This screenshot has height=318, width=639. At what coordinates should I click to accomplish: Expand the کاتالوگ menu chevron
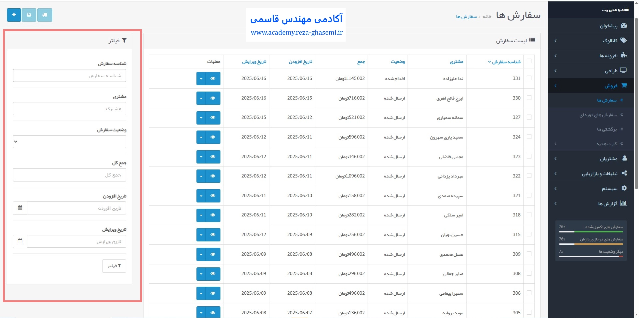pyautogui.click(x=555, y=41)
